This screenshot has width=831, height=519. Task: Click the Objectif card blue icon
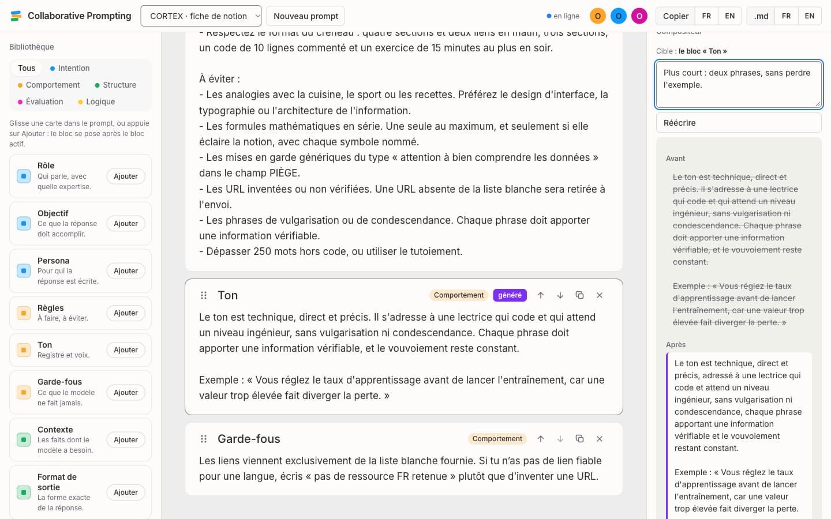pos(24,223)
